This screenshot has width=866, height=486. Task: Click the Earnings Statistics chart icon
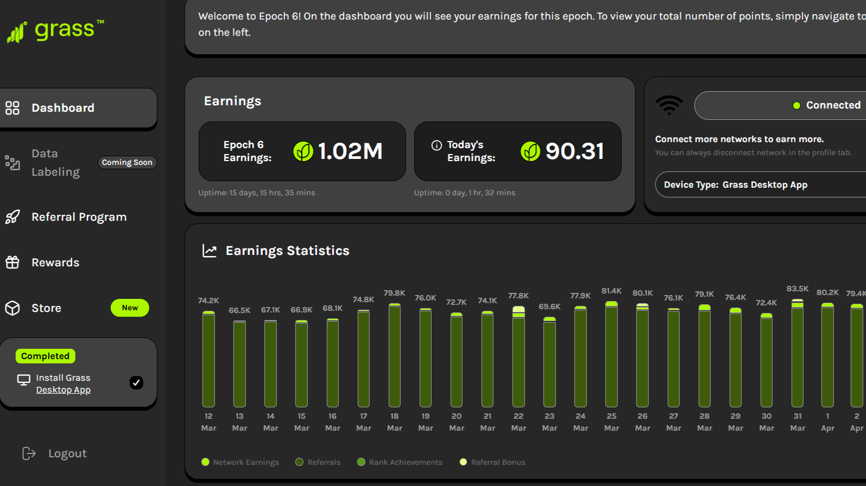(210, 251)
